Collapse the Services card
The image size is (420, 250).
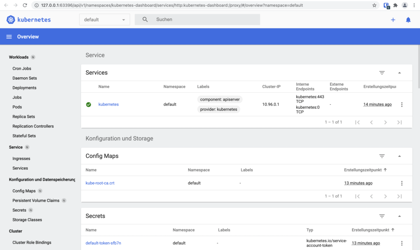(x=399, y=73)
